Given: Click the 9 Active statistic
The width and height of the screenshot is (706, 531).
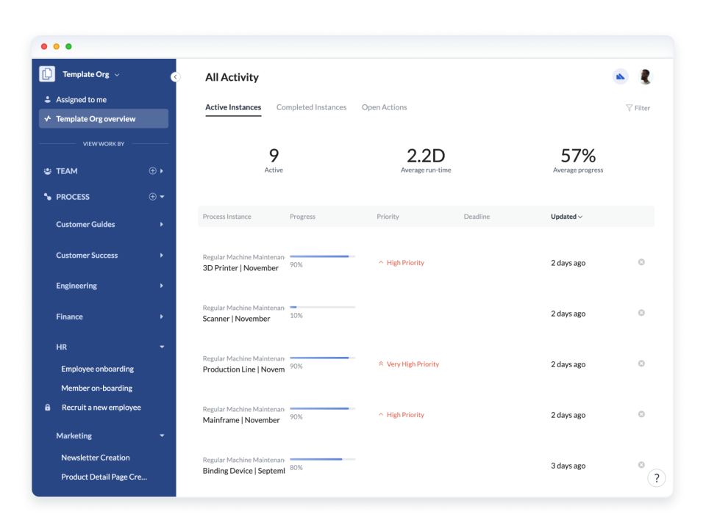Looking at the screenshot, I should [x=274, y=161].
